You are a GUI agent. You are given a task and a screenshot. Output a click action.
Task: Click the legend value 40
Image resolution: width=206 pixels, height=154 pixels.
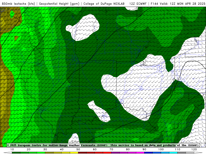coord(62,149)
